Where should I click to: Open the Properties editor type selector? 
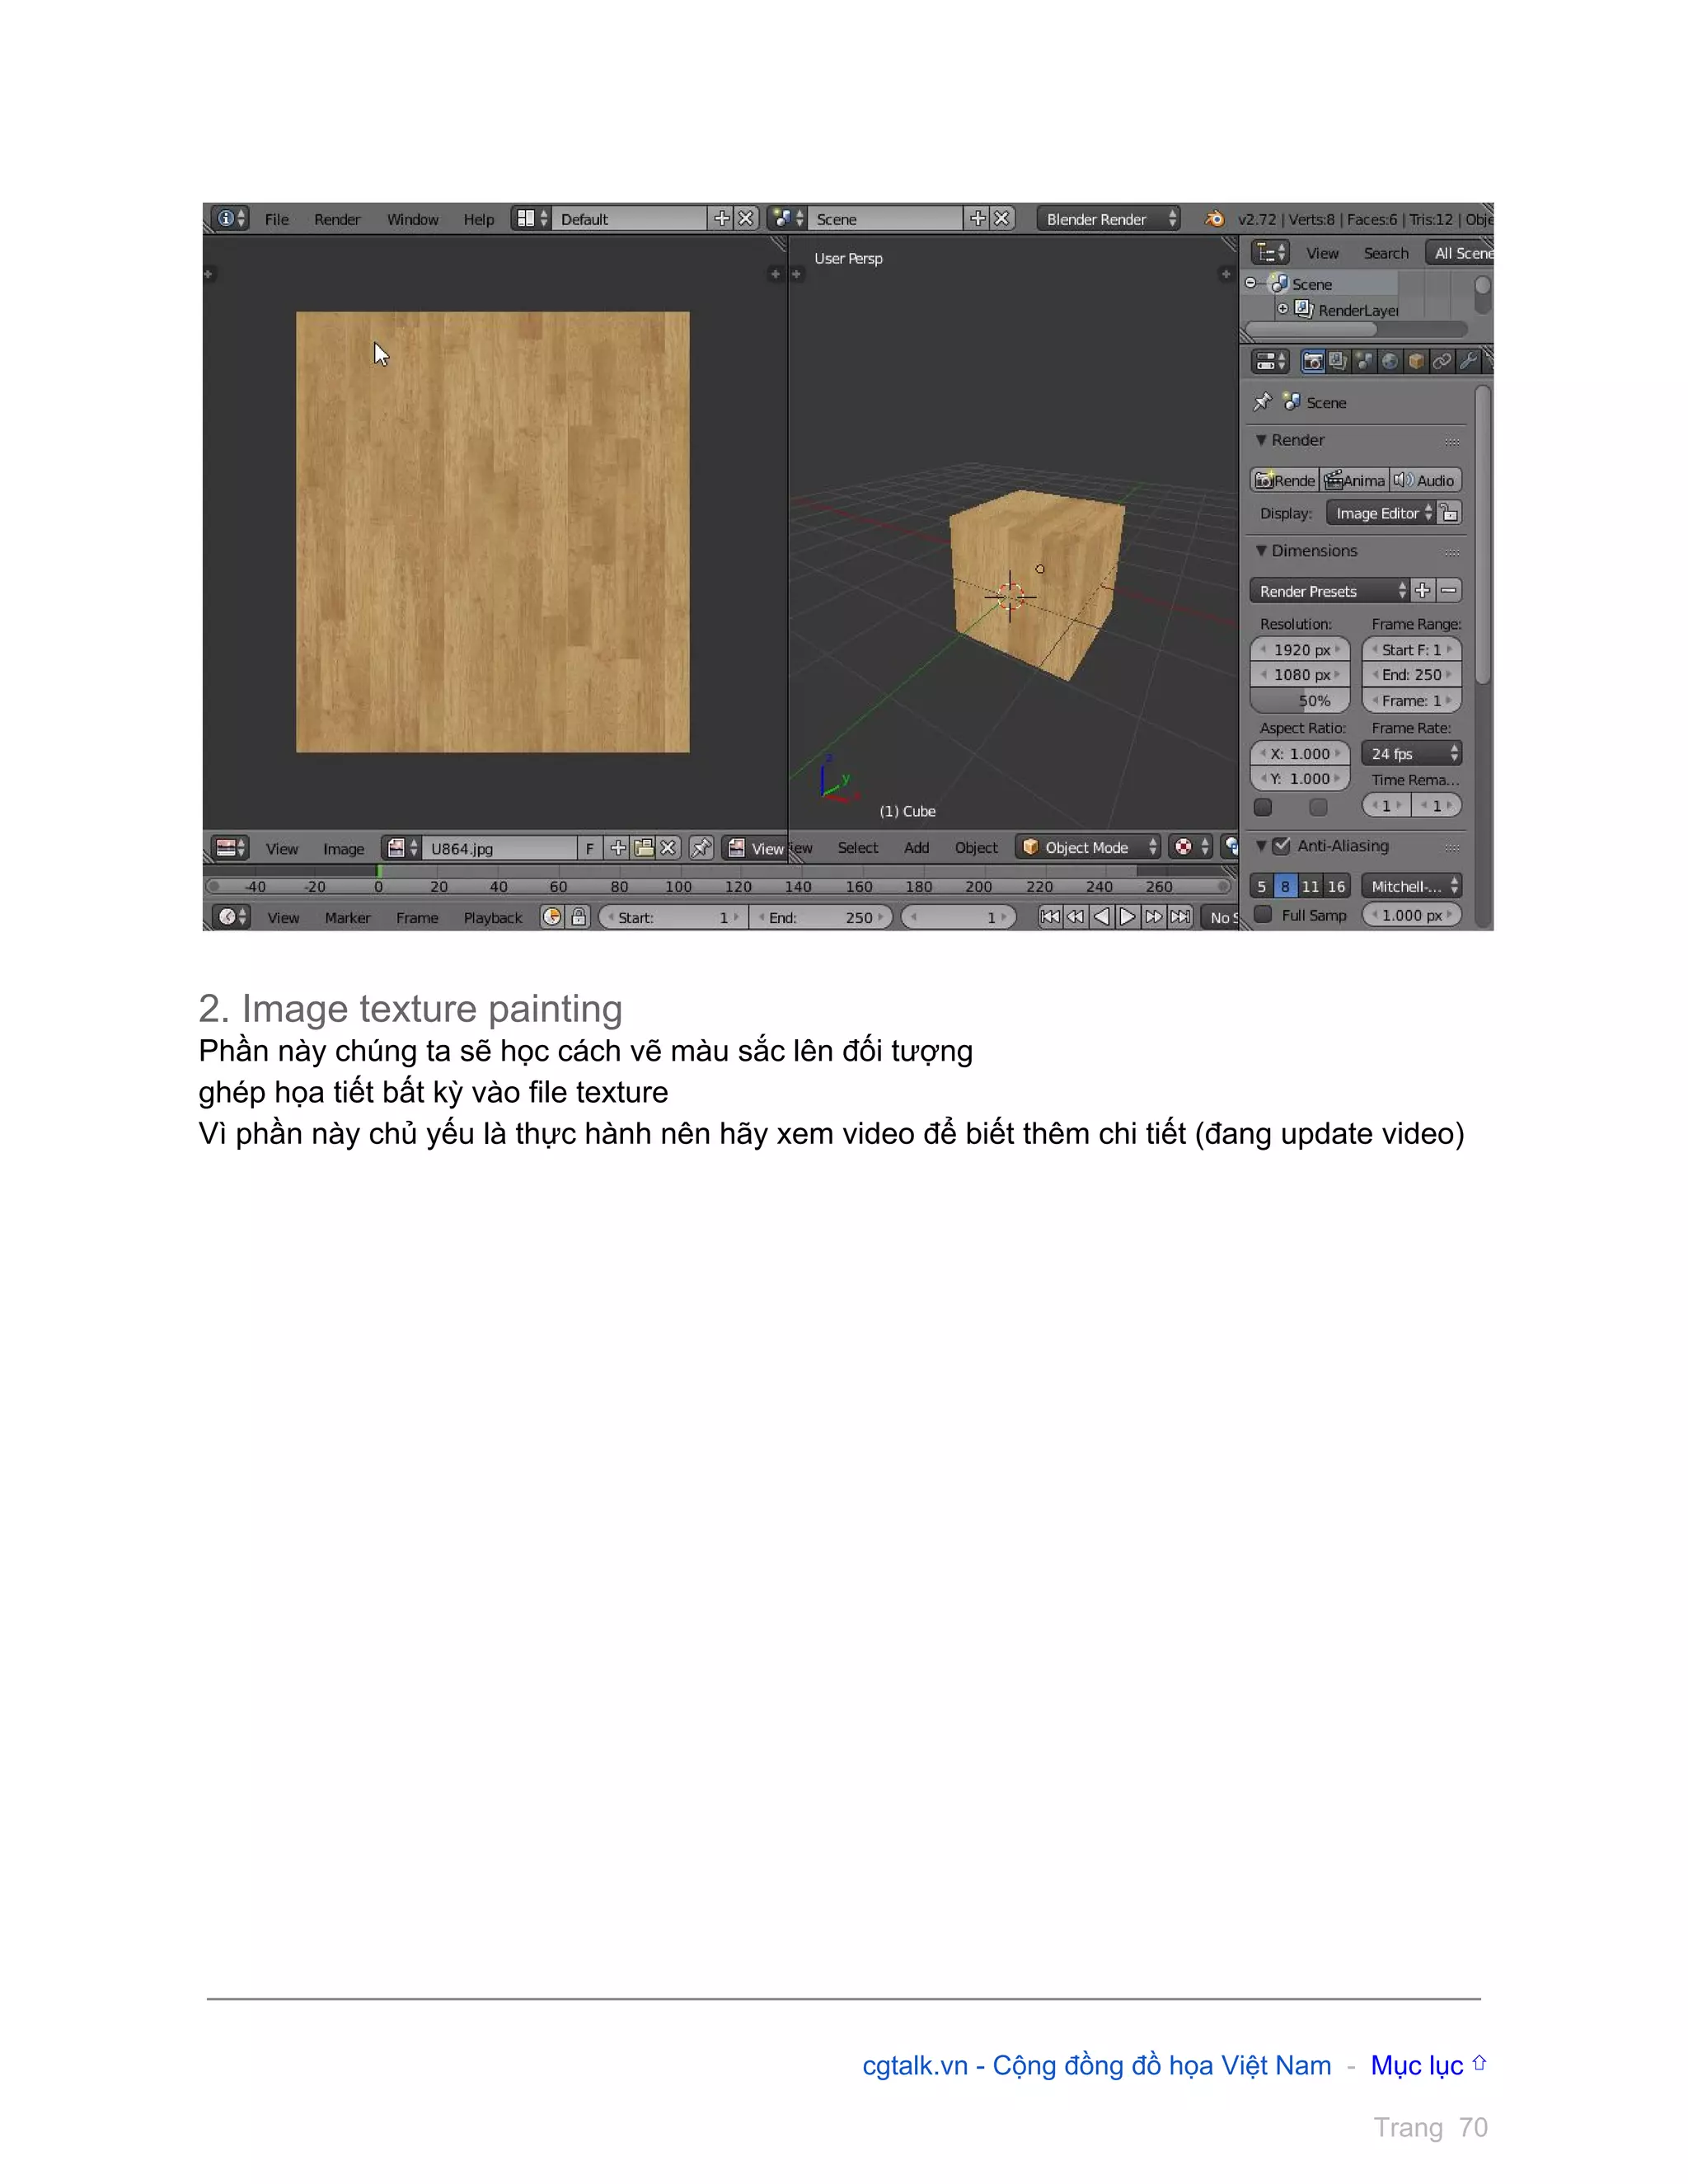(x=1271, y=361)
